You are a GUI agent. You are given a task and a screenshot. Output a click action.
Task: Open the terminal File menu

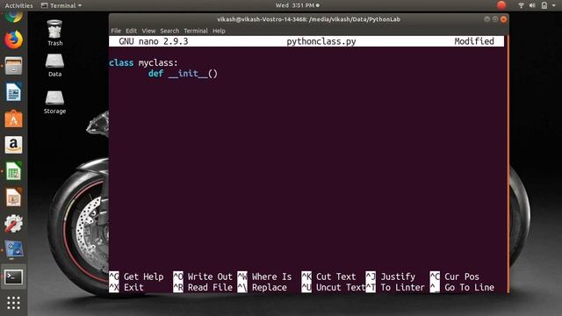point(116,31)
